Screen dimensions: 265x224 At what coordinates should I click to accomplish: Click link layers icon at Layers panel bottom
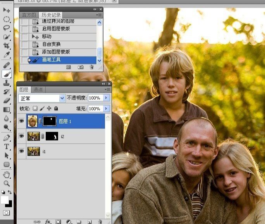[x=37, y=222]
